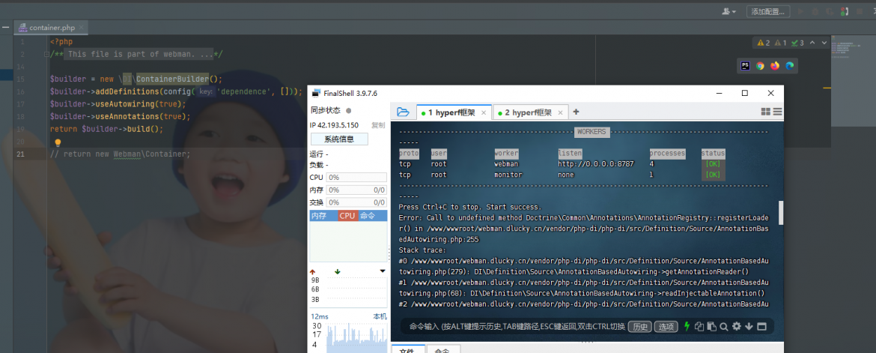
Task: Click the 2 warnings inspection indicator
Action: tap(764, 43)
